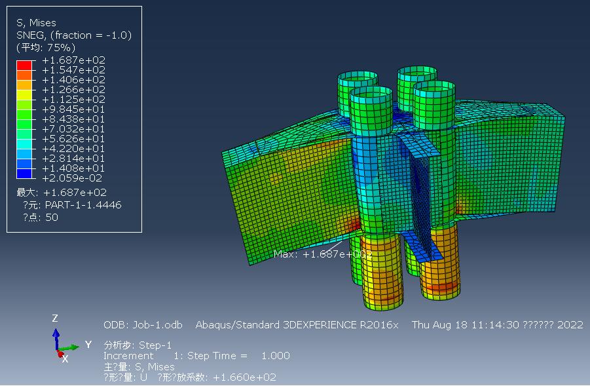590x386 pixels.
Task: Click the legend value +5.626e+01
Action: tap(74, 138)
